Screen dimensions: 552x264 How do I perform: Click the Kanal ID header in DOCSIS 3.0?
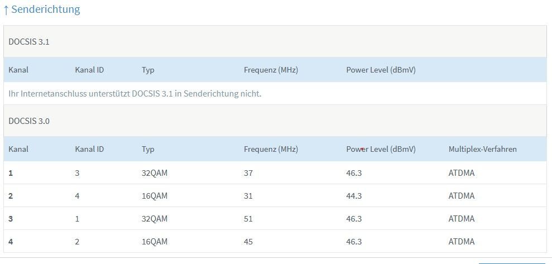click(x=89, y=149)
